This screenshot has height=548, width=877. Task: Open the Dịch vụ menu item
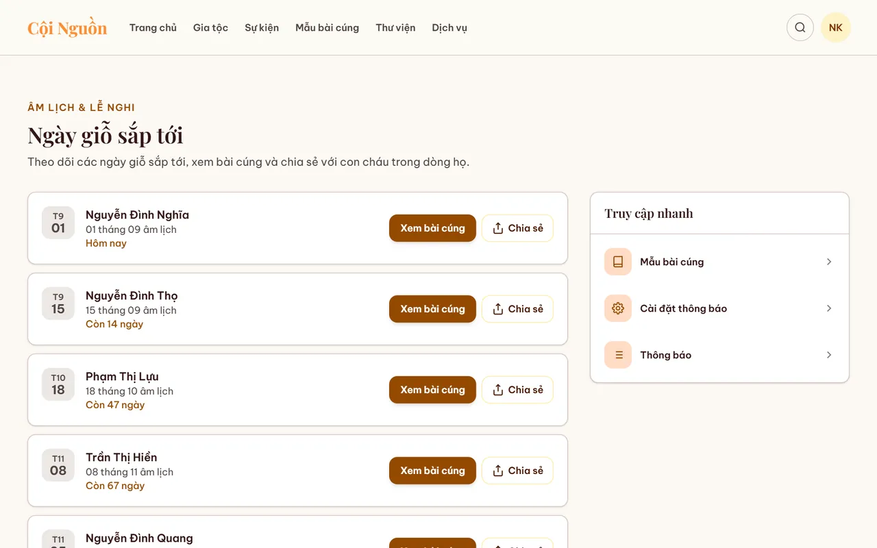coord(449,27)
